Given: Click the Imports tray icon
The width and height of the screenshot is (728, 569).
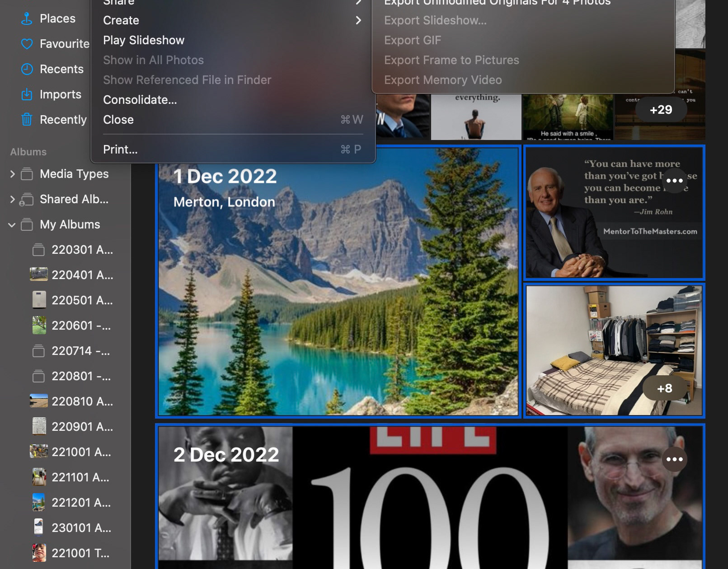Looking at the screenshot, I should 27,94.
